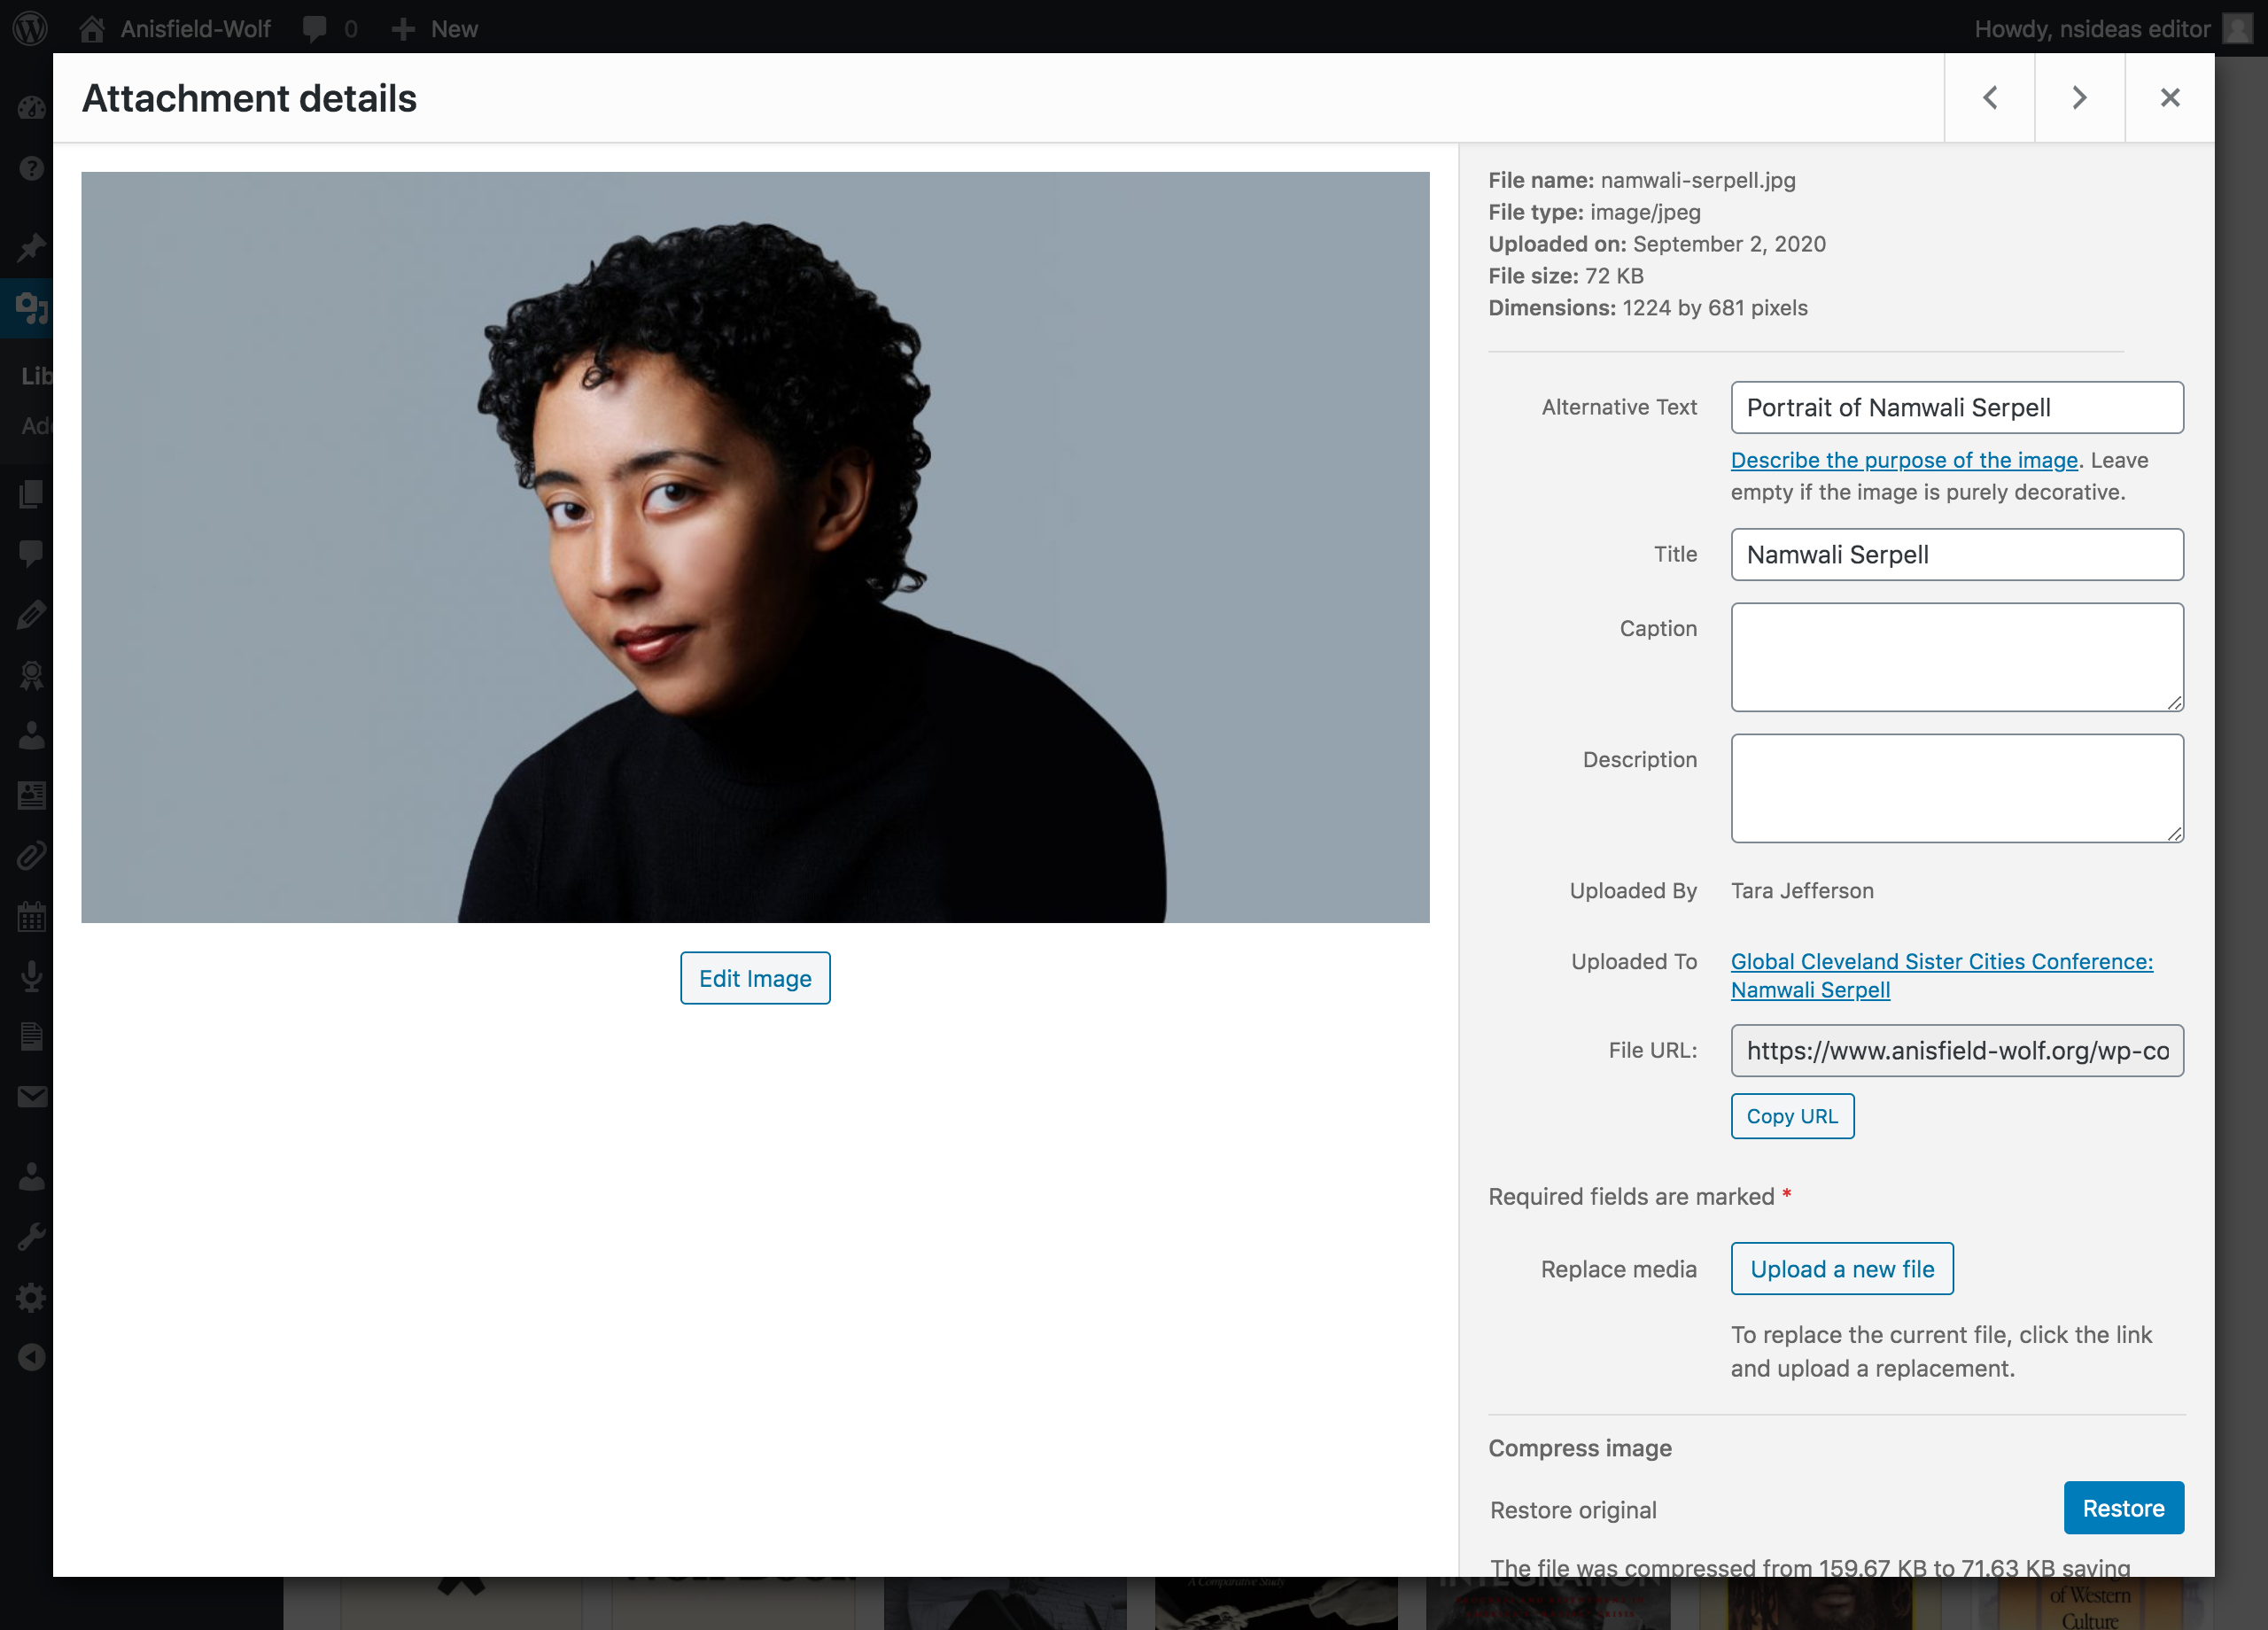Open the envelope mail sidebar item
2268x1630 pixels.
pos(31,1097)
